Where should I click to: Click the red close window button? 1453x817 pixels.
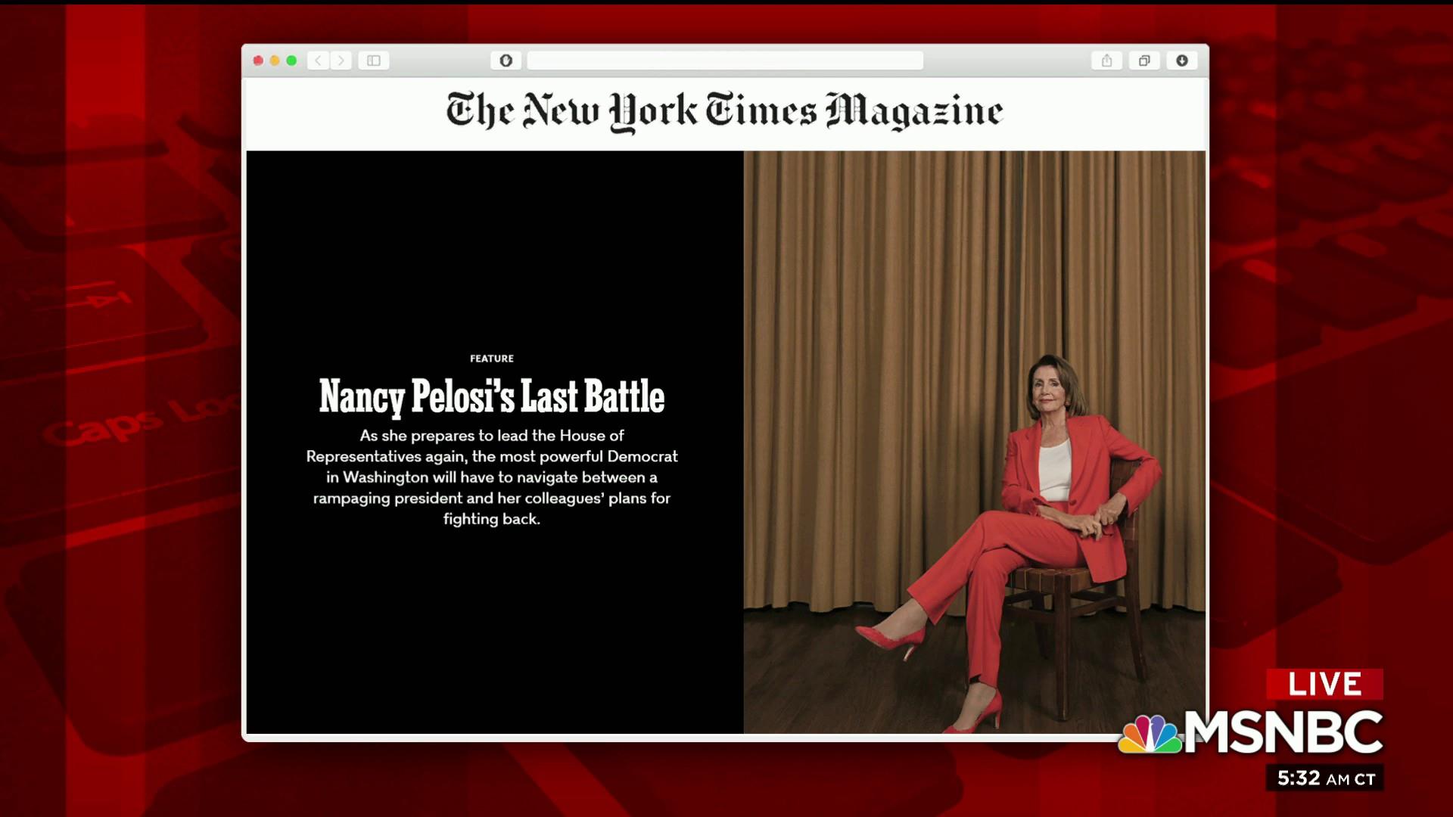tap(258, 61)
